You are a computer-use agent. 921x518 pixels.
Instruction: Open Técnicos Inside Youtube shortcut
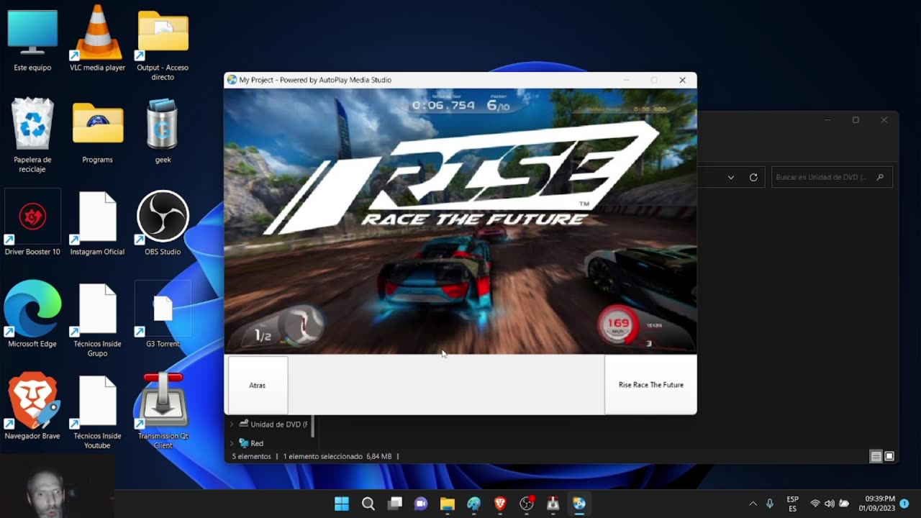98,412
